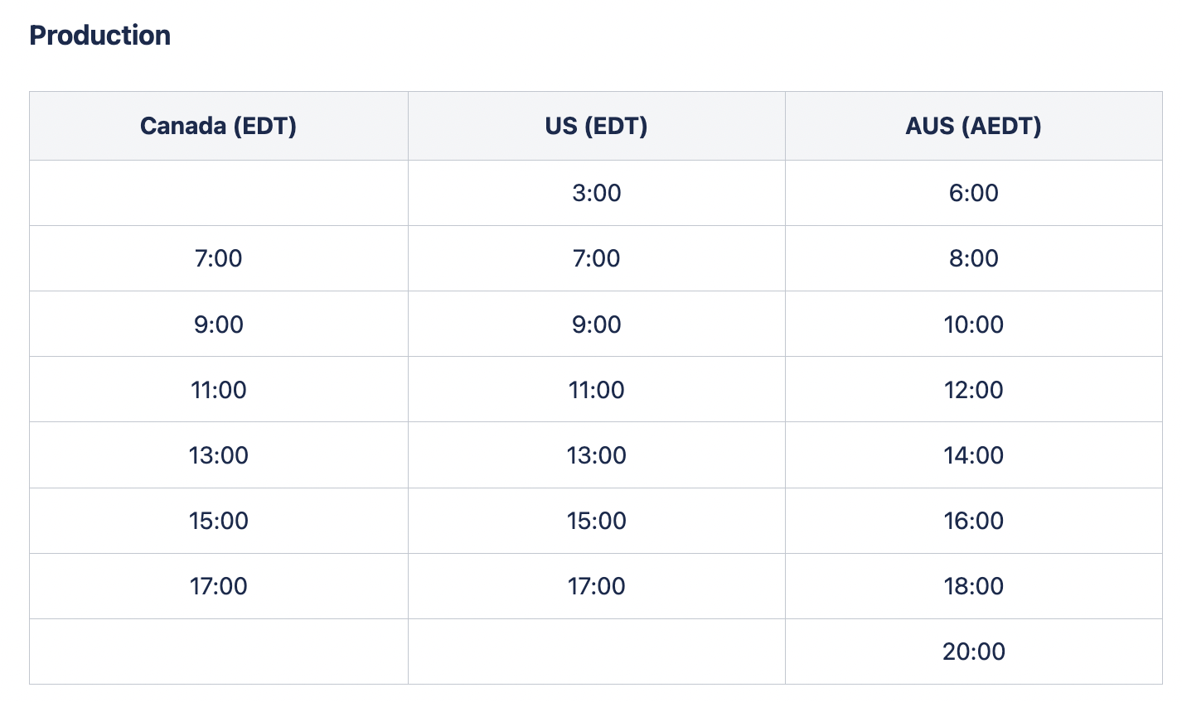The image size is (1182, 702).
Task: Click the 12:00 AUS time cell
Action: tap(973, 389)
